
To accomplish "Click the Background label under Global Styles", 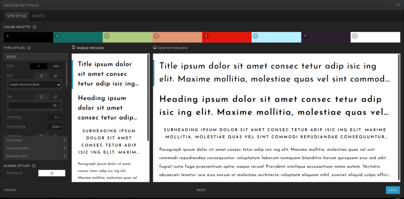I will click(15, 173).
